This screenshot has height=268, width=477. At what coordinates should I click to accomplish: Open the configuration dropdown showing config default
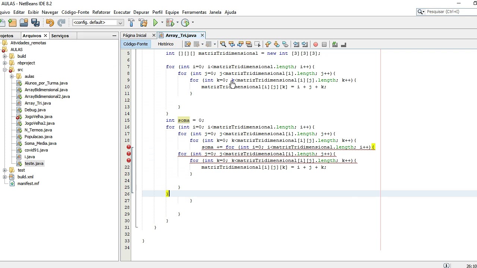[98, 23]
